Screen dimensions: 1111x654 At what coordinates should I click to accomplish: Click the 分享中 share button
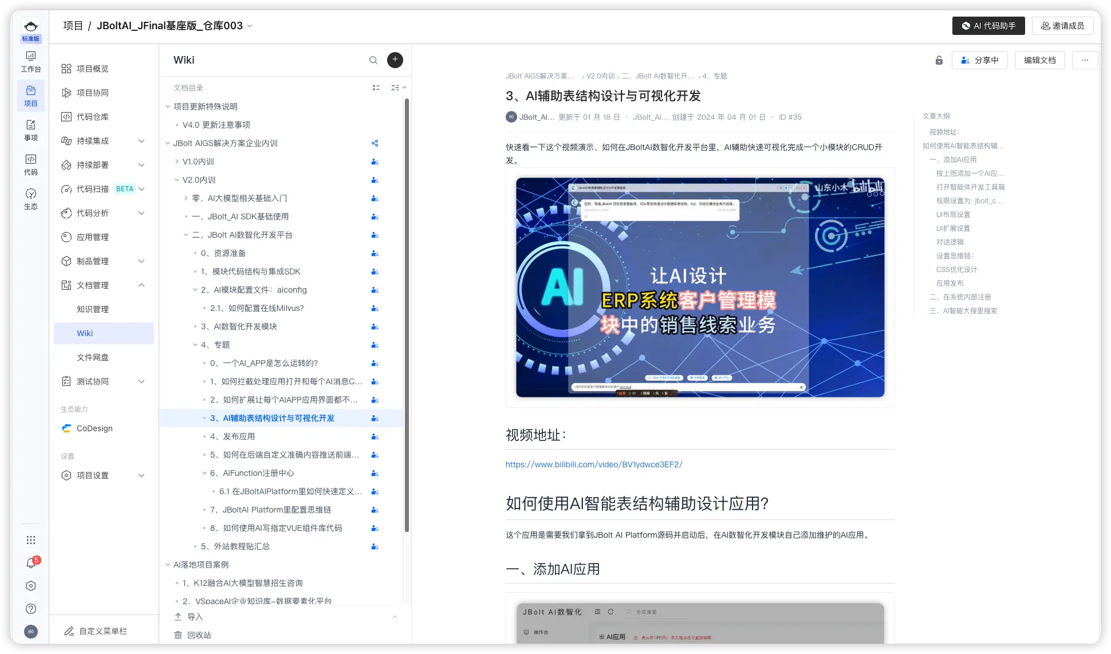979,60
